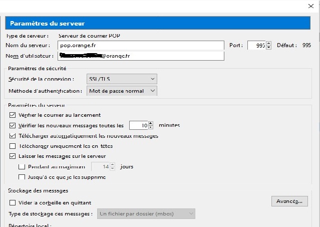
Task: Increase the Port value with up arrow
Action: click(x=269, y=43)
